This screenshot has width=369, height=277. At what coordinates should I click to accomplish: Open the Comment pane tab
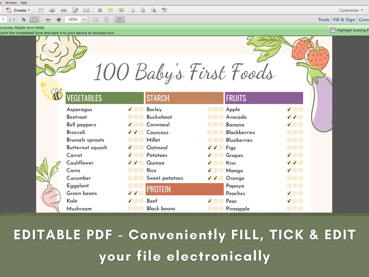coord(363,20)
